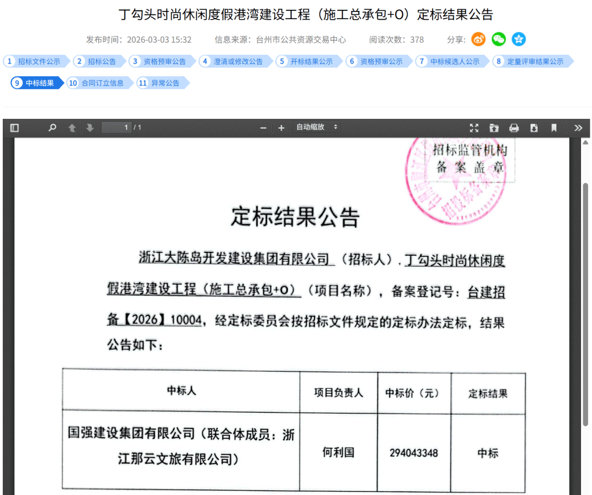Share via WeChat icon
592x495 pixels.
(x=498, y=39)
